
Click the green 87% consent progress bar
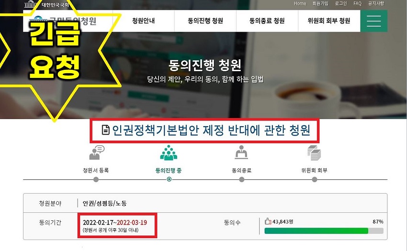324,230
